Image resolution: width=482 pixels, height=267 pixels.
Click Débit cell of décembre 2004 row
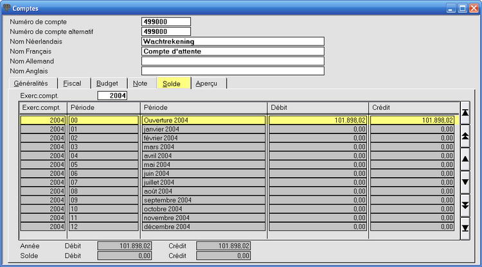tap(318, 227)
